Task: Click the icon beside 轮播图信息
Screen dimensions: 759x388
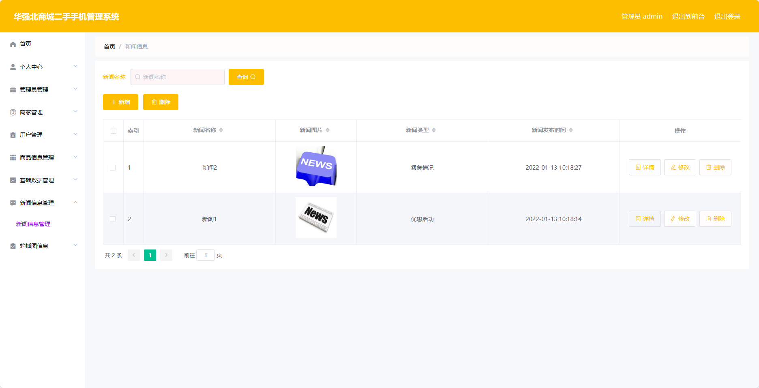Action: pyautogui.click(x=13, y=246)
